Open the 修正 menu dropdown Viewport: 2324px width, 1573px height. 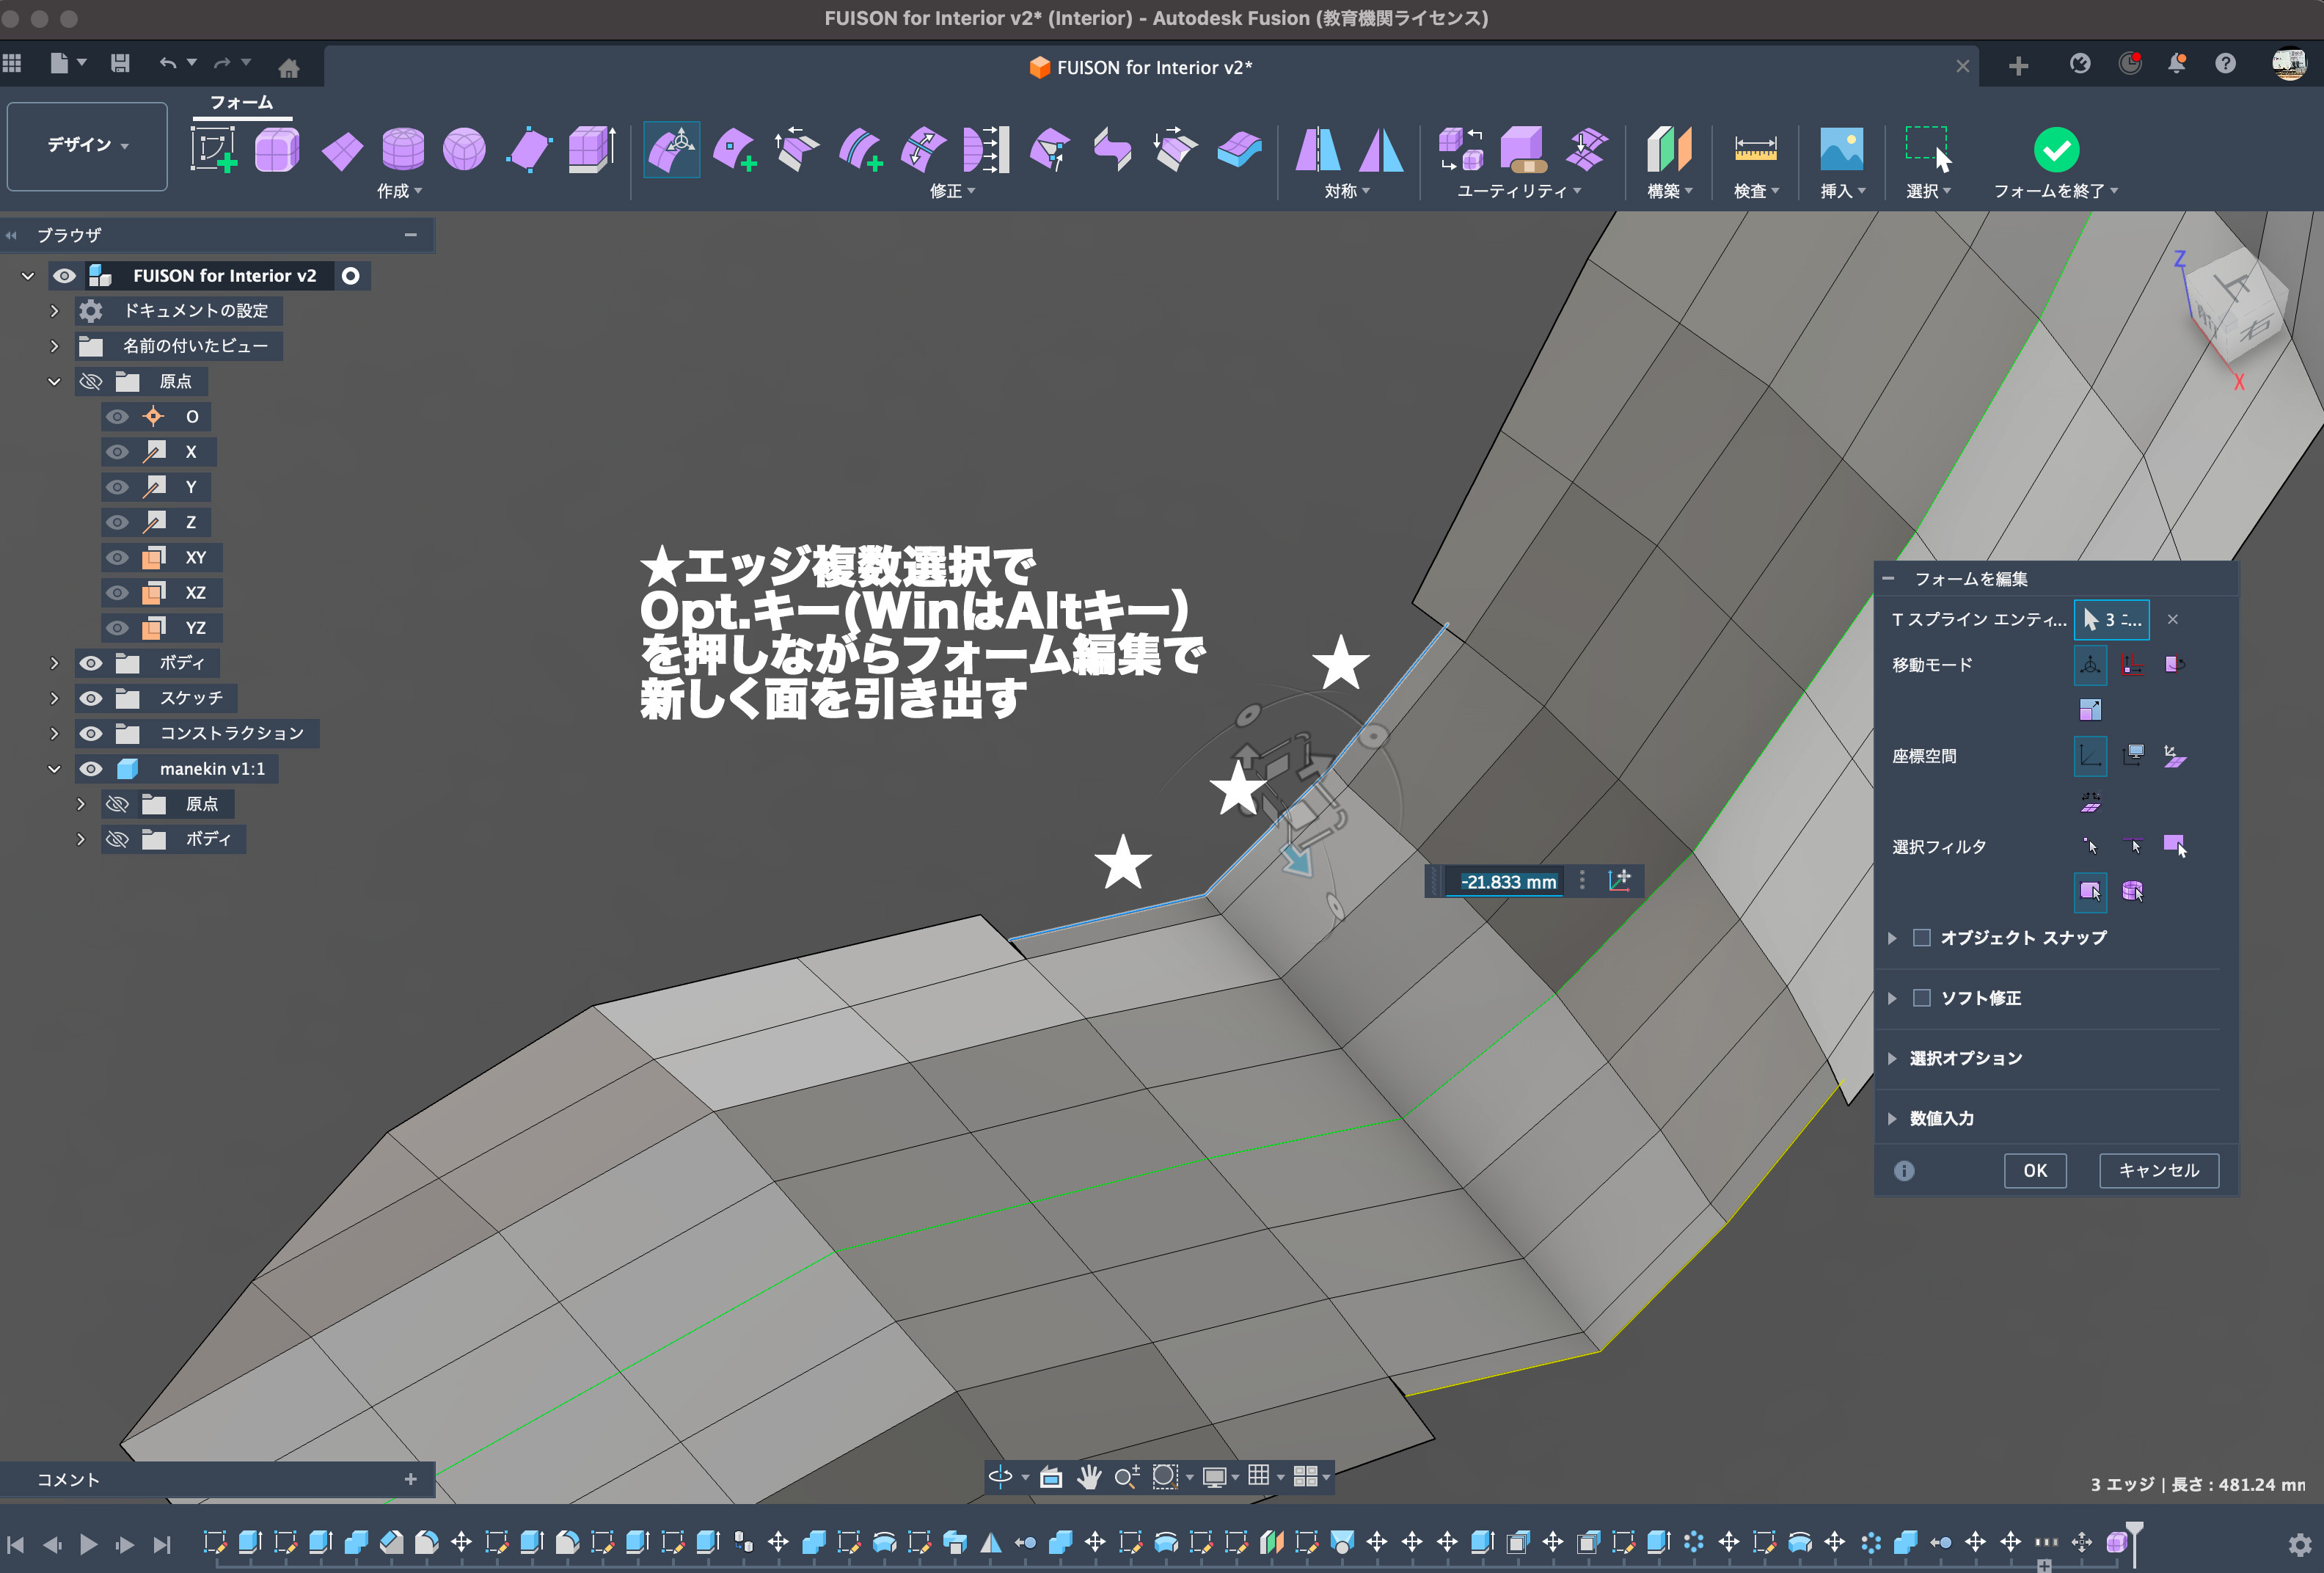[x=951, y=191]
